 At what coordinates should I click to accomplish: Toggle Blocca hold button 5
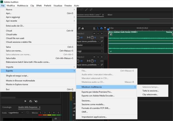click(58, 113)
